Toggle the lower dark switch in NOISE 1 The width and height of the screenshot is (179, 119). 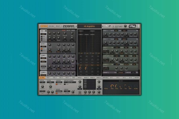[x=42, y=51]
